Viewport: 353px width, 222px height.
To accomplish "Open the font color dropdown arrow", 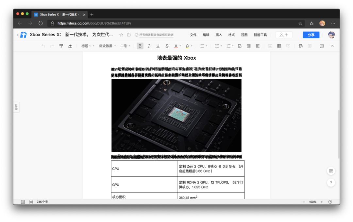I will tap(180, 46).
